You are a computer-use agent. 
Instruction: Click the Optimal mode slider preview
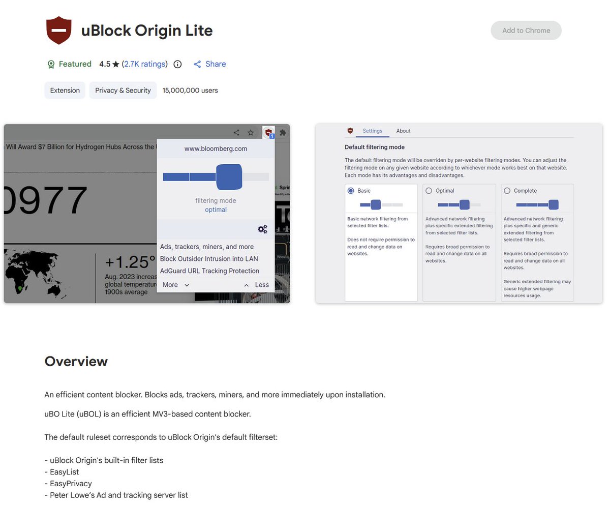coord(459,204)
